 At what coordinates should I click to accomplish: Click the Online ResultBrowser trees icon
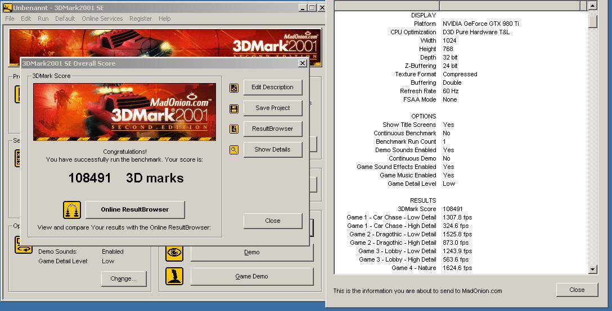click(x=72, y=209)
